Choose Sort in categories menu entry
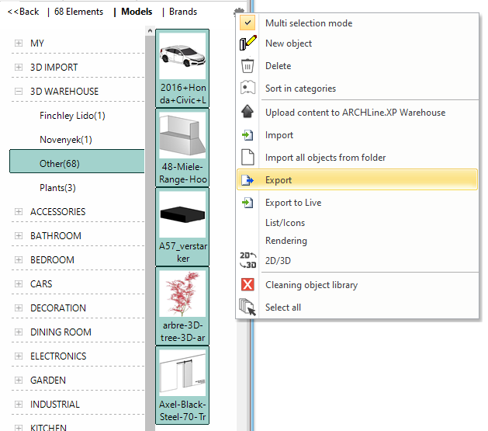 [x=358, y=89]
